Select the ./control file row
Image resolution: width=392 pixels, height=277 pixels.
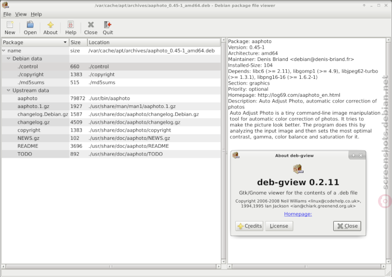[111, 67]
